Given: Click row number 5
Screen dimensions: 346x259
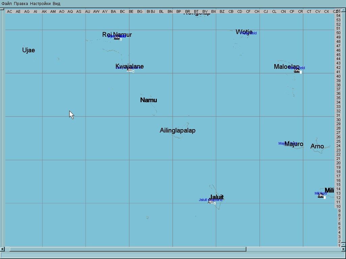Looking at the screenshot, I should (x=339, y=228).
